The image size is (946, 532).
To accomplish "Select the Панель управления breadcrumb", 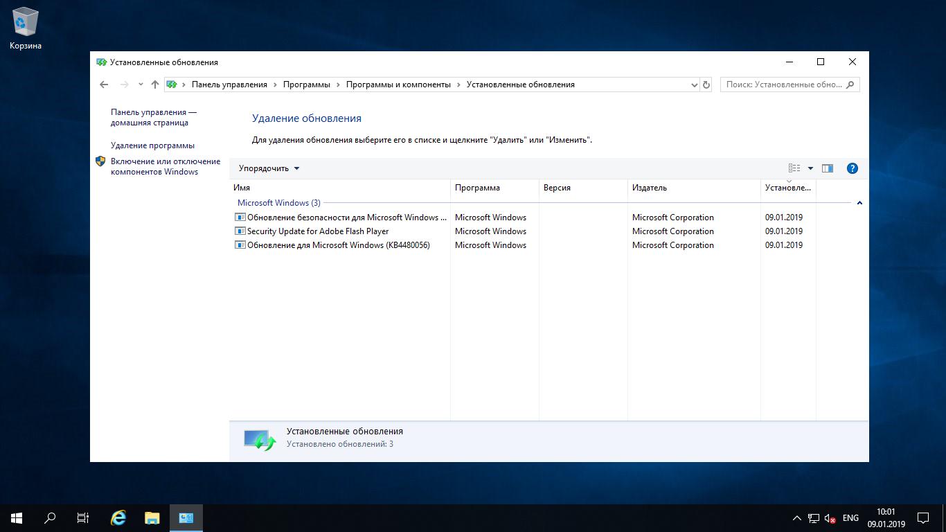I will tap(229, 85).
